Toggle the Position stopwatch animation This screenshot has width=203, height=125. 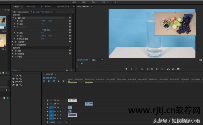18,21
